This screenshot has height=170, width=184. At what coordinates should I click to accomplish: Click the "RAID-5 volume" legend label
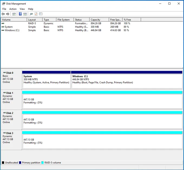coord(53,163)
